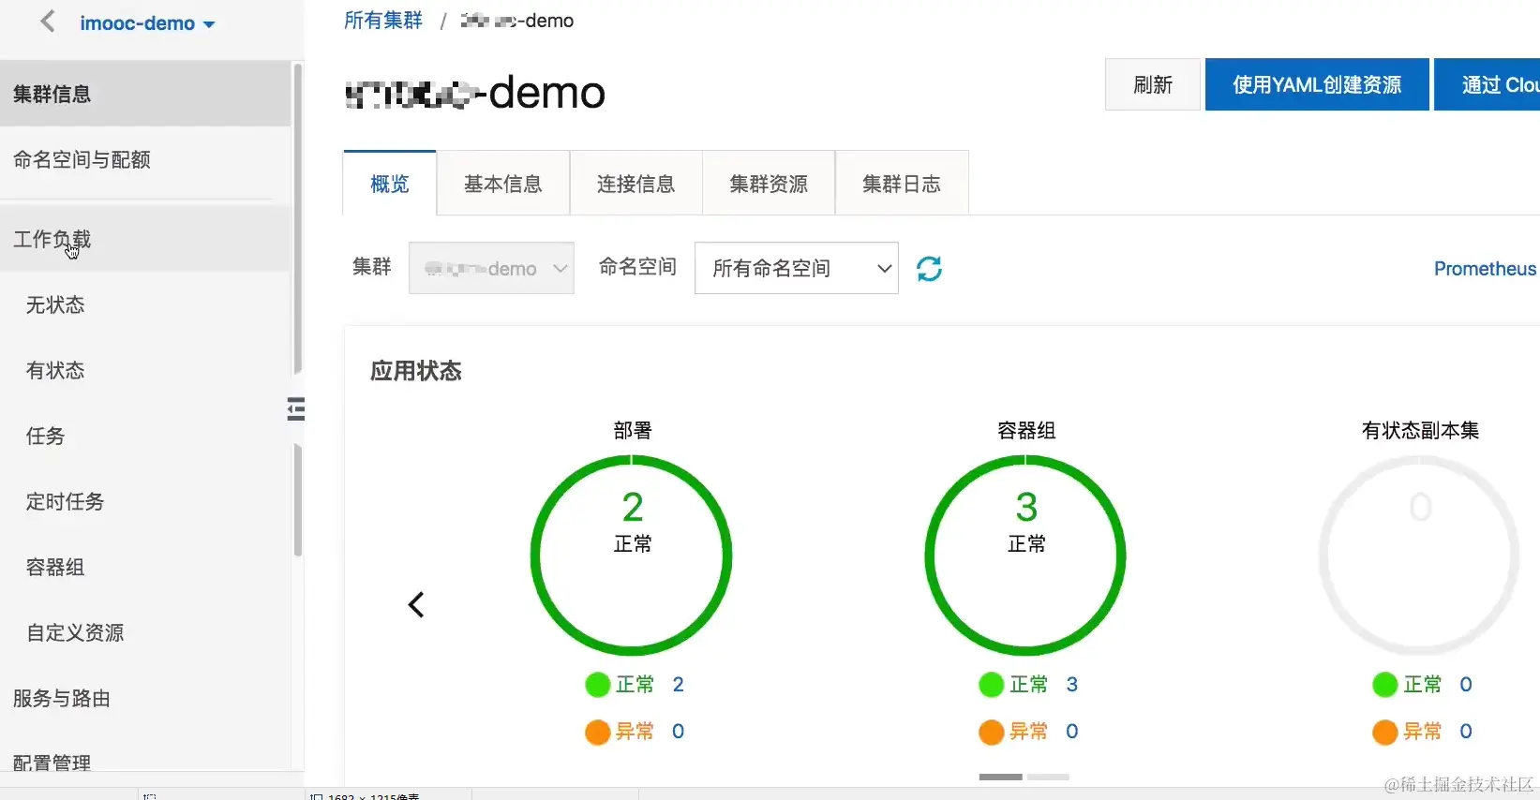Open 有状态 workloads page
1540x800 pixels.
(55, 370)
